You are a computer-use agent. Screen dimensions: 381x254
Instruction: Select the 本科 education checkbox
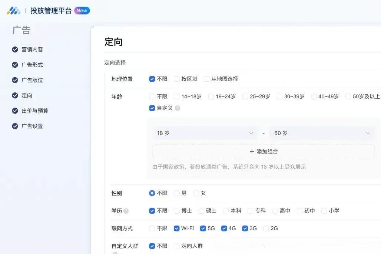pos(226,211)
